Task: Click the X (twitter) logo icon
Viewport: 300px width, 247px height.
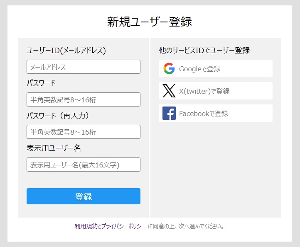Action: [x=169, y=91]
